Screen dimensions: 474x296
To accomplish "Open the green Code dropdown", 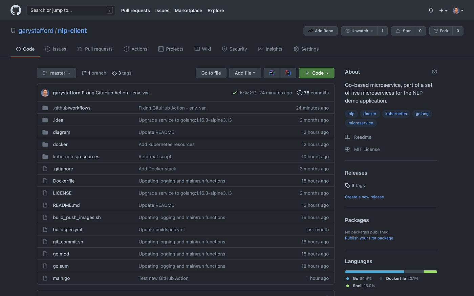I will tap(317, 73).
